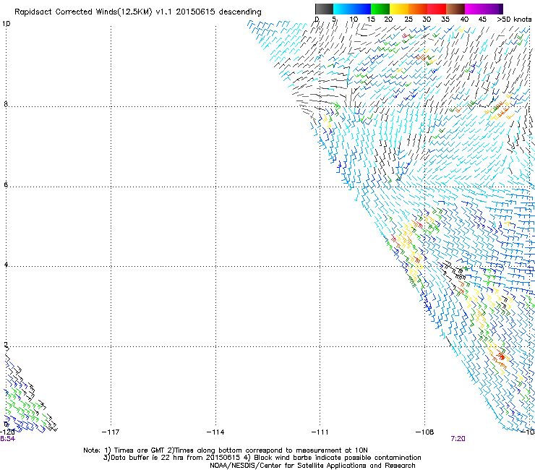Click the brown 35-40 knots legend segment

(x=455, y=9)
